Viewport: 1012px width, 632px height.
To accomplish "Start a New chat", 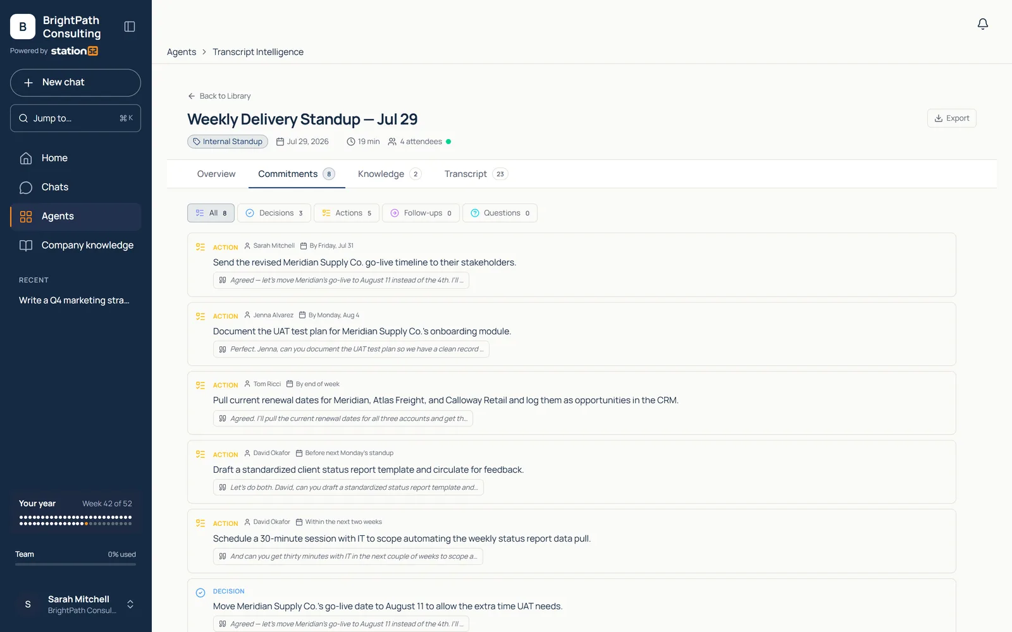I will 75,83.
